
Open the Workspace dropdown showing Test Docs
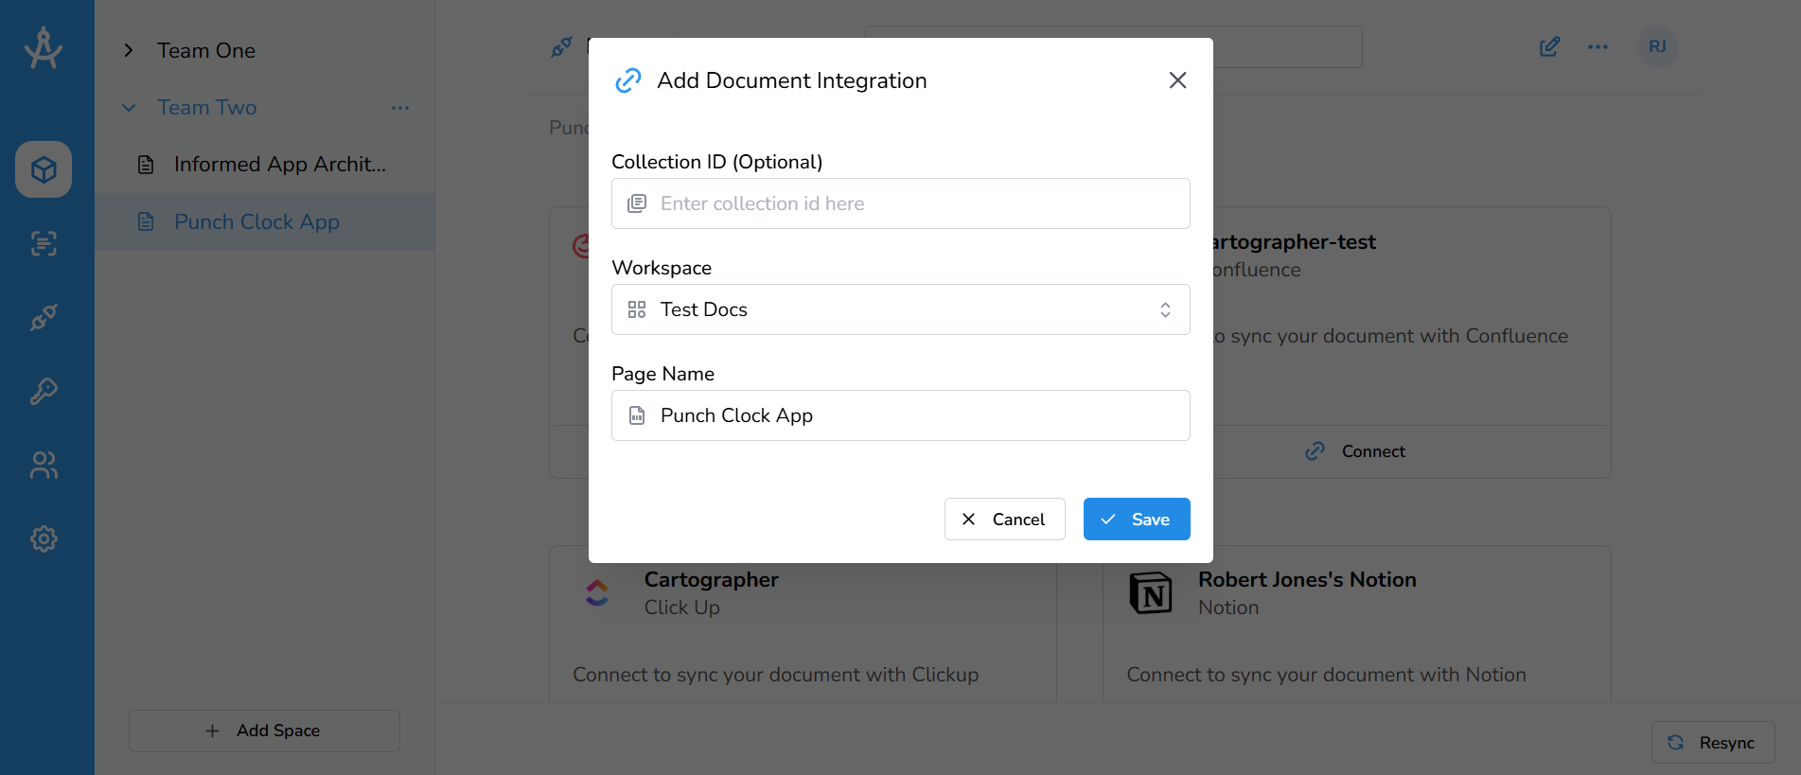pos(900,309)
